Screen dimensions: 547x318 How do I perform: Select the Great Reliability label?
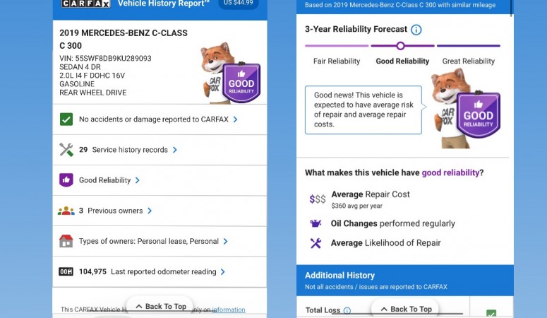469,61
